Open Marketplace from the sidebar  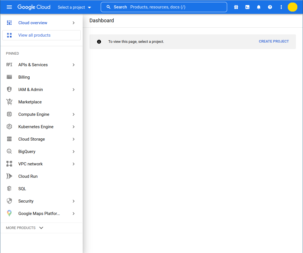30,102
